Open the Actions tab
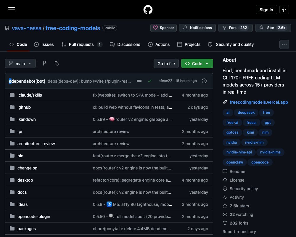Screen dimensions: 296x237 [x=159, y=44]
